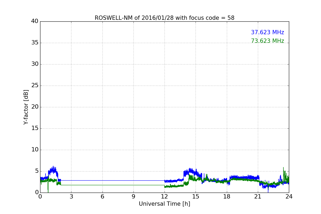Click the plot title 'ROSWELL-NM of 2016/01/28'
This screenshot has width=321, height=214.
pyautogui.click(x=165, y=18)
